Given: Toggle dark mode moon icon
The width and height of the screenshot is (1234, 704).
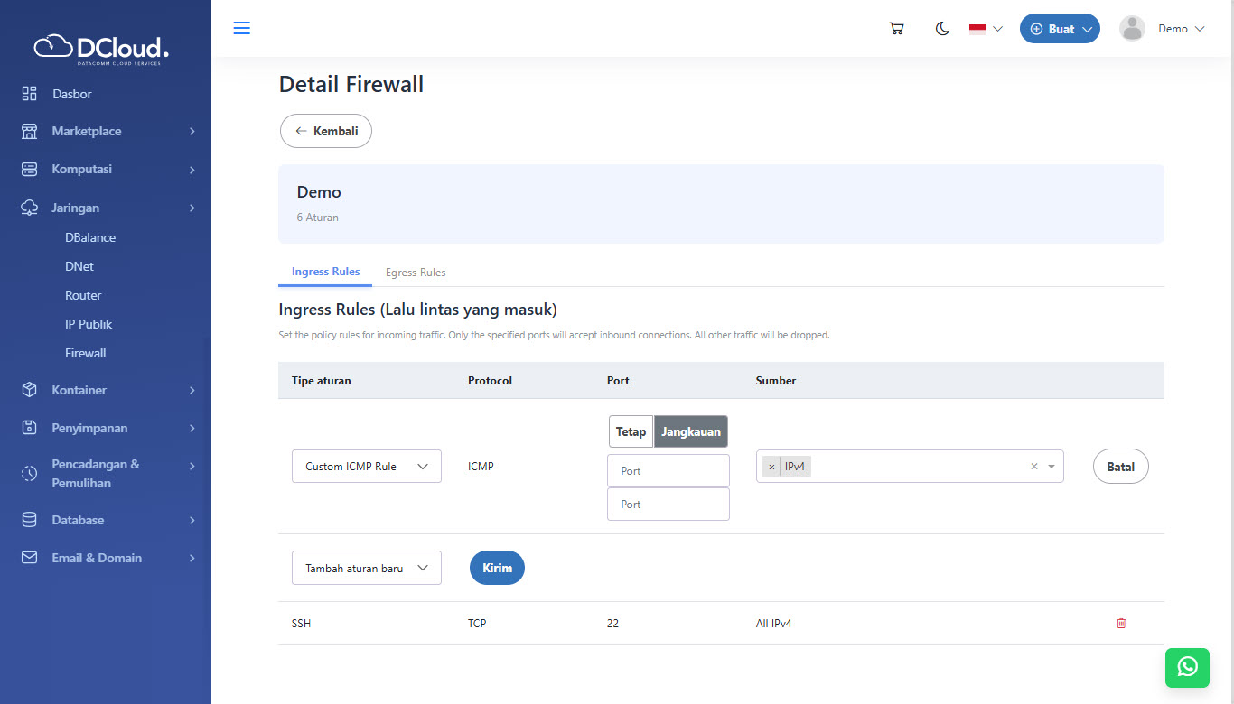Looking at the screenshot, I should point(942,29).
